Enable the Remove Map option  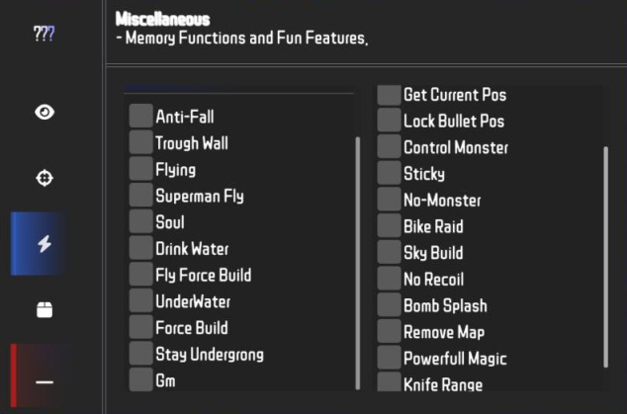(x=389, y=331)
